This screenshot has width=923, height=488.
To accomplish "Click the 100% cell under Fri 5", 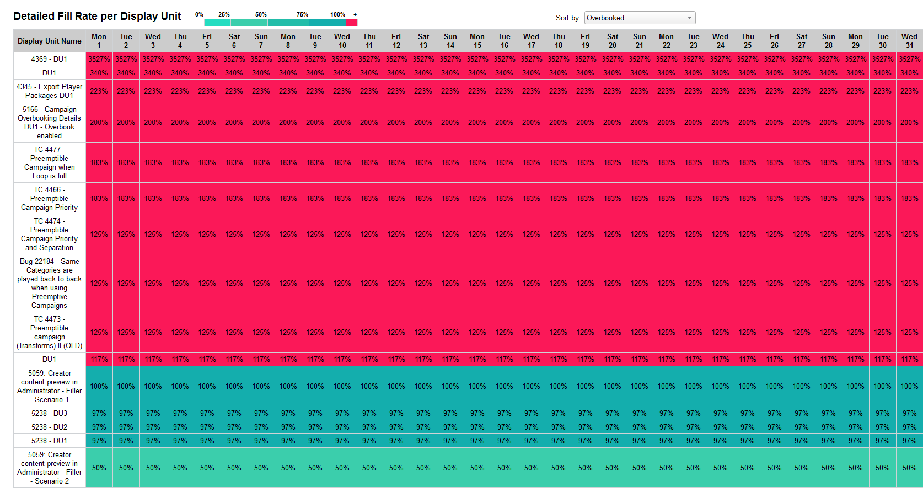I will coord(207,386).
